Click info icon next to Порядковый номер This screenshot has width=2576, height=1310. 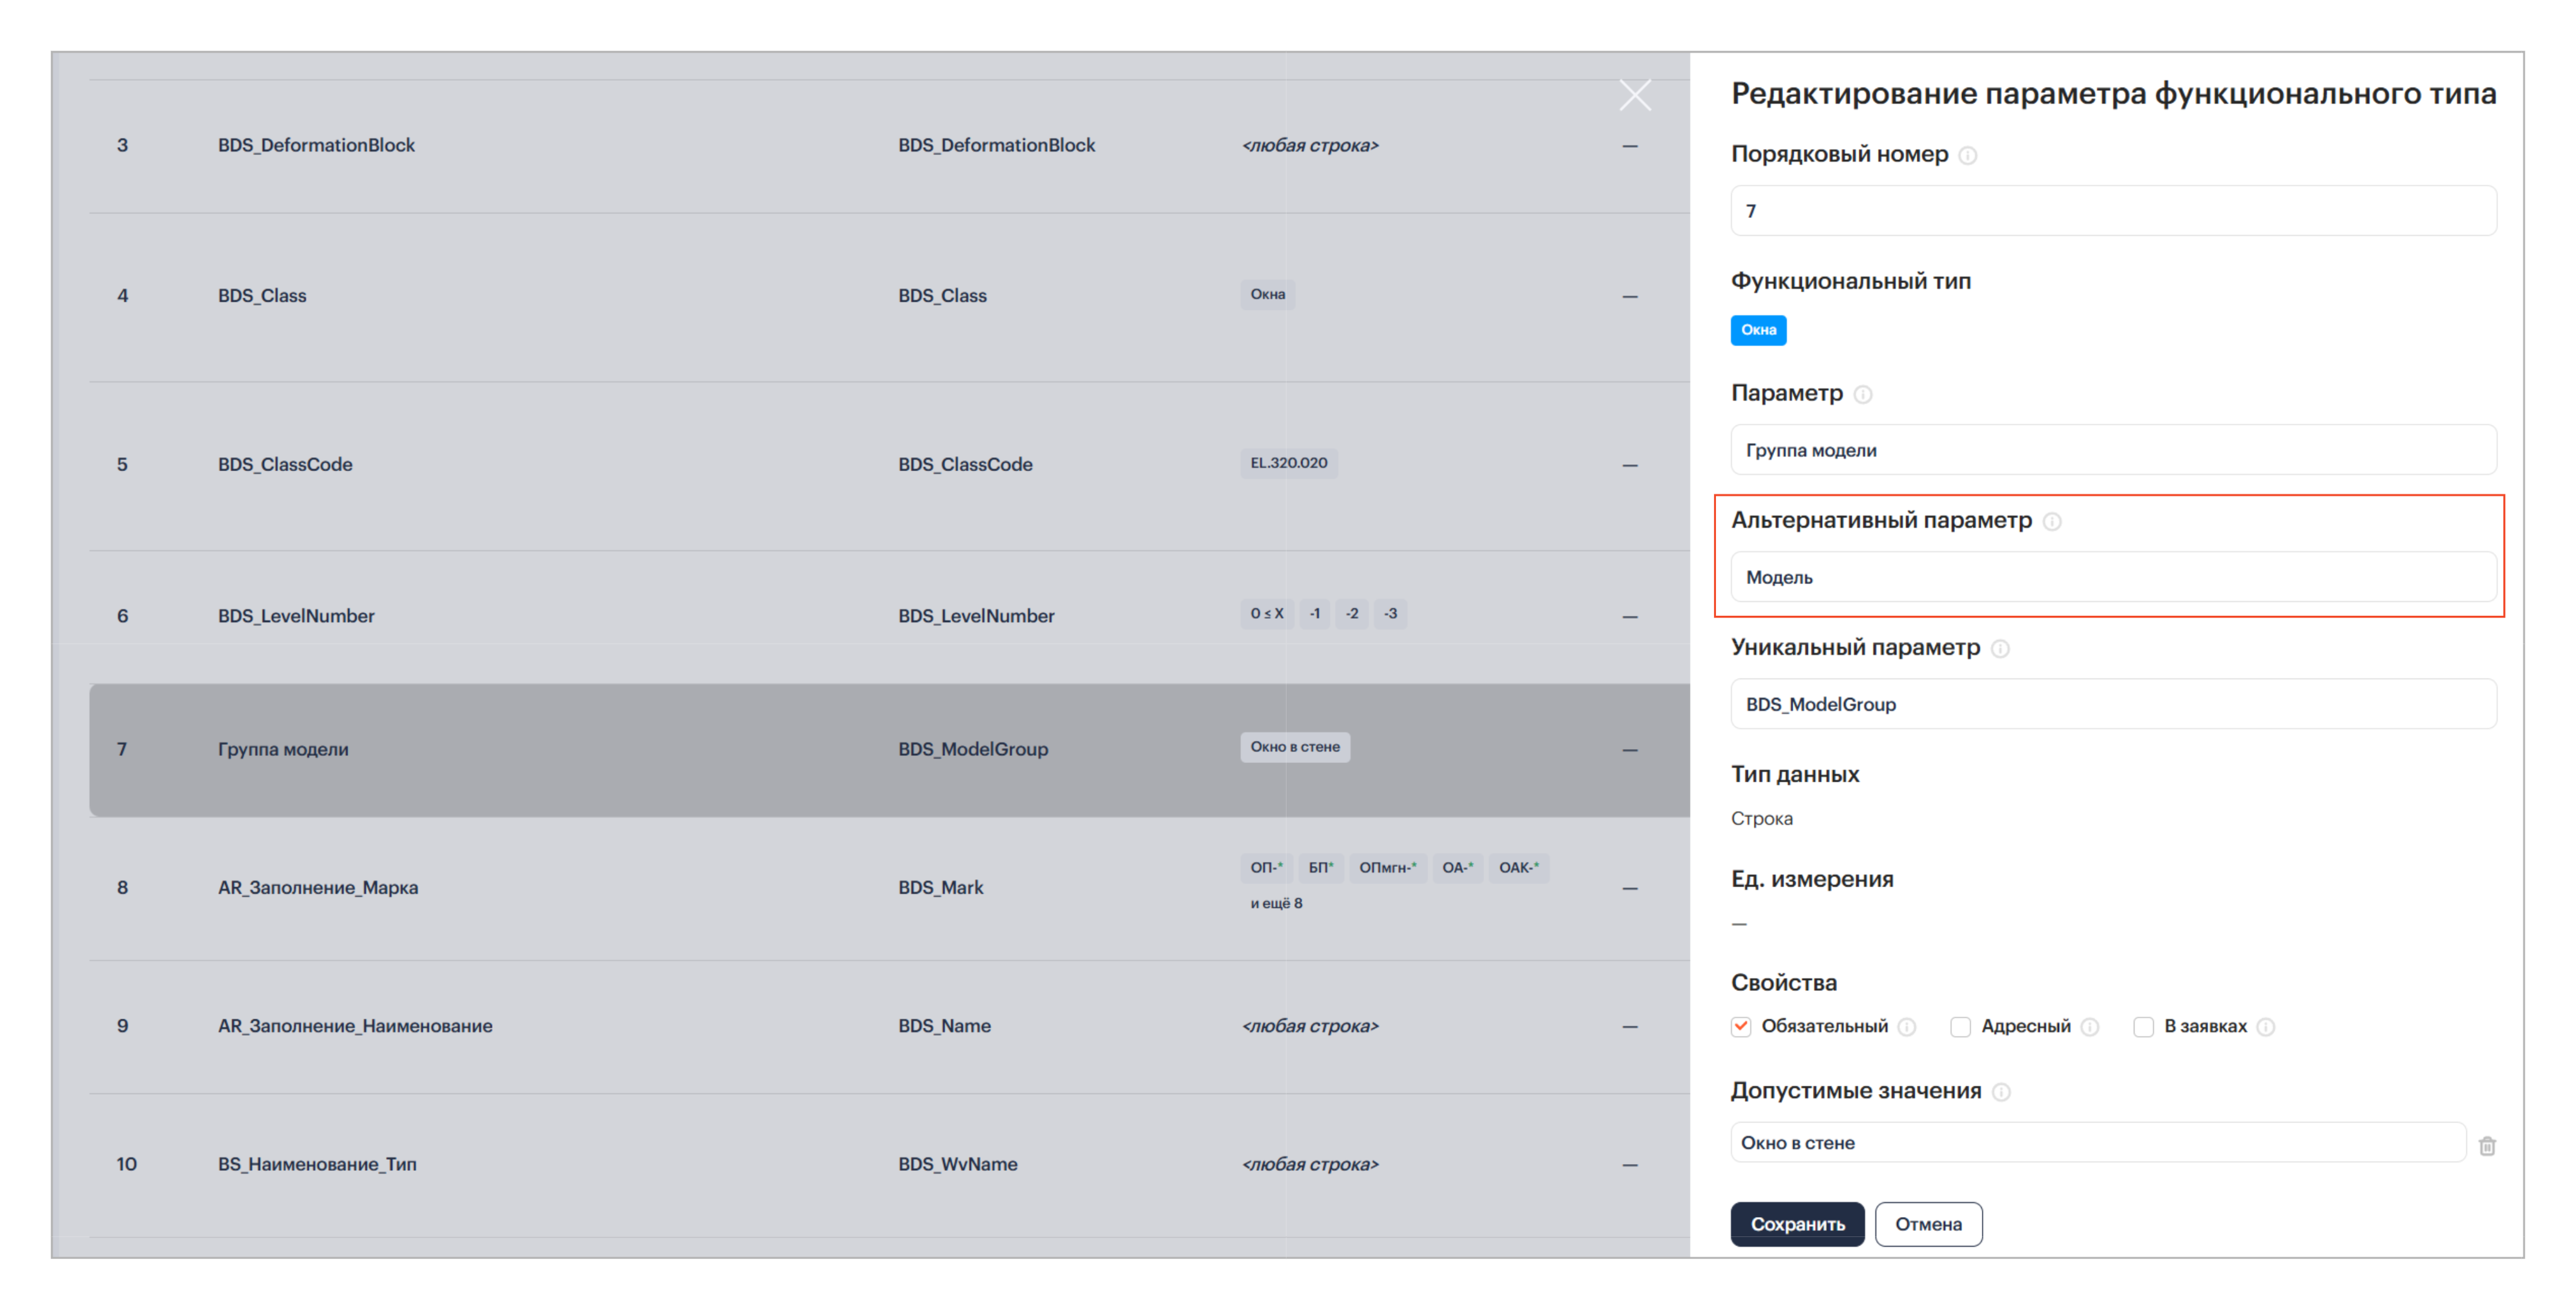(x=1967, y=155)
